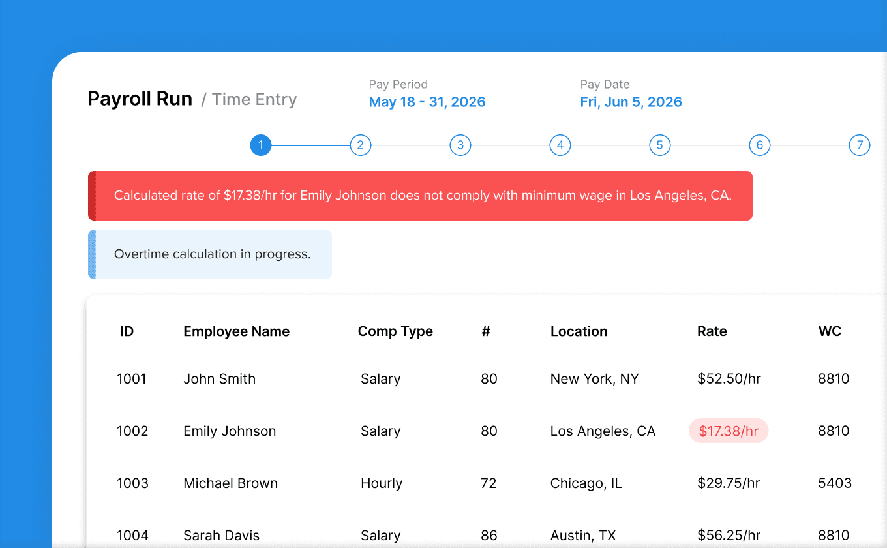Open the Payroll Run breadcrumb
Screen dimensions: 887x548
point(140,98)
